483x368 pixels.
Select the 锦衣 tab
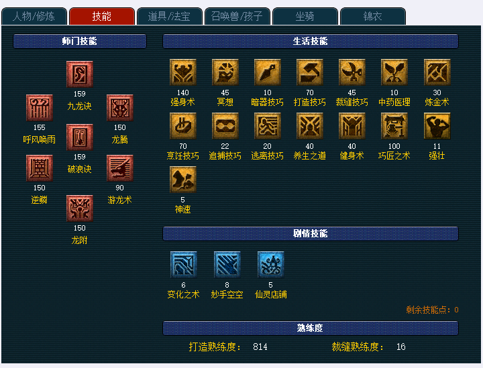click(373, 16)
